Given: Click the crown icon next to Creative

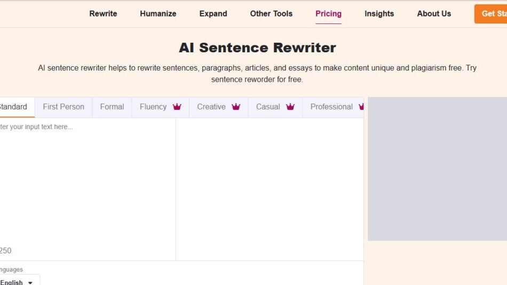Looking at the screenshot, I should tap(236, 107).
